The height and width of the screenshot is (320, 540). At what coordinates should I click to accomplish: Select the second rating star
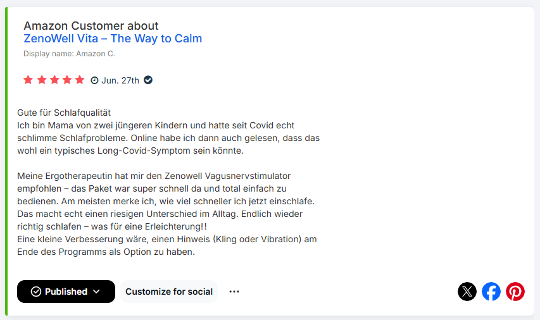click(x=42, y=80)
